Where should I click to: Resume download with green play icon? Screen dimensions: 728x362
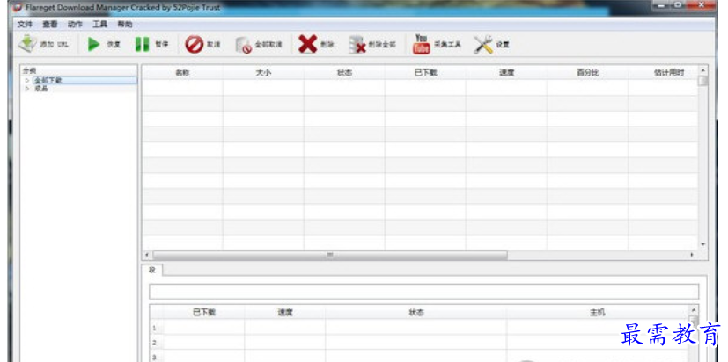click(x=94, y=45)
